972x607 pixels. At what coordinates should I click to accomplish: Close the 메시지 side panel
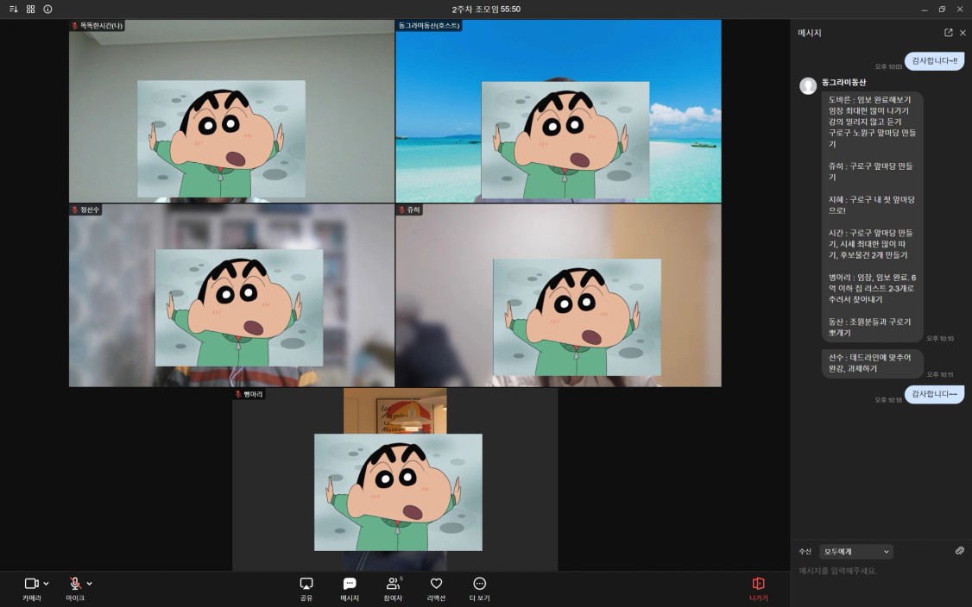click(963, 33)
